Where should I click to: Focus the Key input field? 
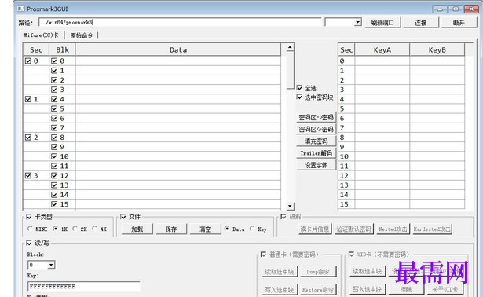click(x=84, y=287)
